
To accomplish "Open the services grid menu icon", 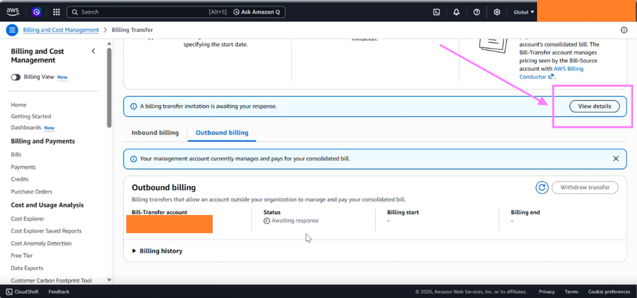I will (x=57, y=12).
